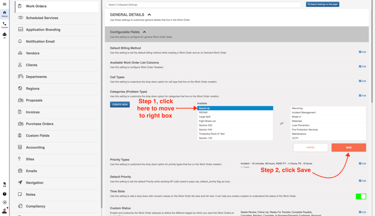Click the Vendors icon in sidebar
This screenshot has height=216, width=375.
tap(20, 53)
